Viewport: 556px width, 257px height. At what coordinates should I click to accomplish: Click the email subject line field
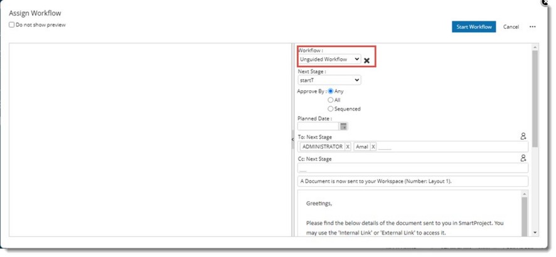[x=413, y=181]
